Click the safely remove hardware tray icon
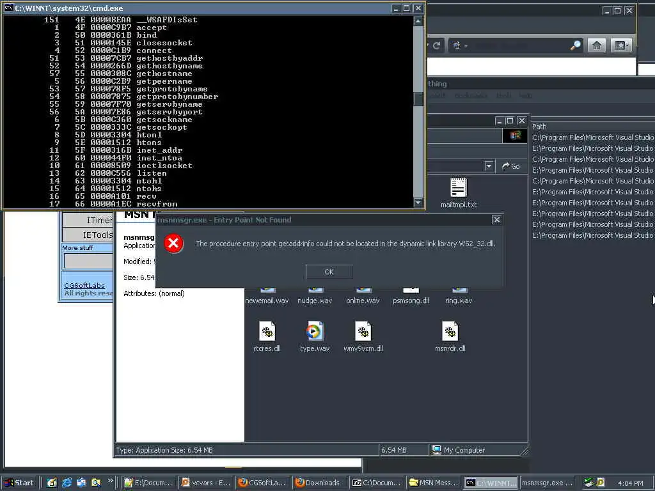The height and width of the screenshot is (491, 655). (589, 483)
